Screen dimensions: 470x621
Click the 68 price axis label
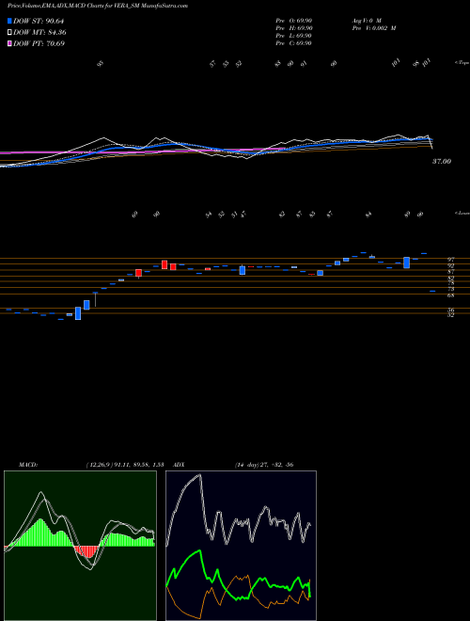click(x=450, y=295)
